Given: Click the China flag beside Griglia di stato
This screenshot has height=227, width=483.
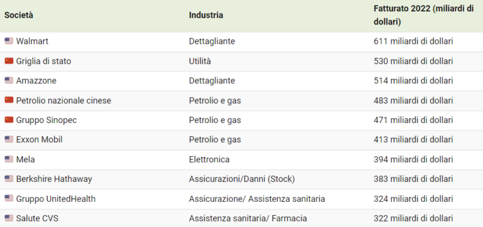Looking at the screenshot, I should point(9,61).
